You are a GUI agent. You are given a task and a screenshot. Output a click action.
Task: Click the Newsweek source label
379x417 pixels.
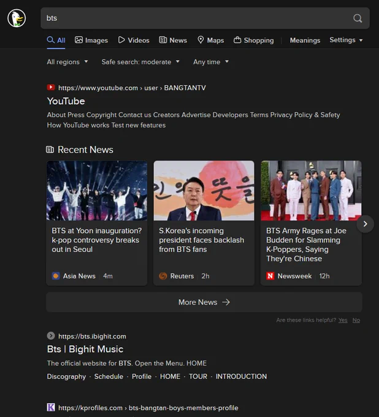(294, 276)
